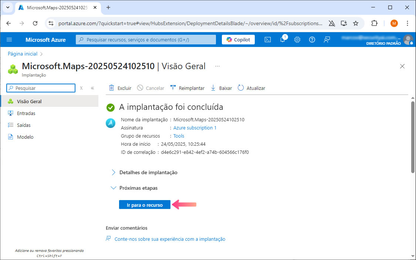Viewport: 416px width, 260px height.
Task: Click the disabled Cancelar button
Action: [x=151, y=88]
